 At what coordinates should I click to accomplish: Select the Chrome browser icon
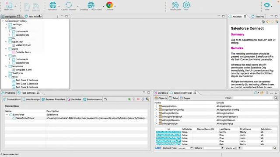pos(109,5)
